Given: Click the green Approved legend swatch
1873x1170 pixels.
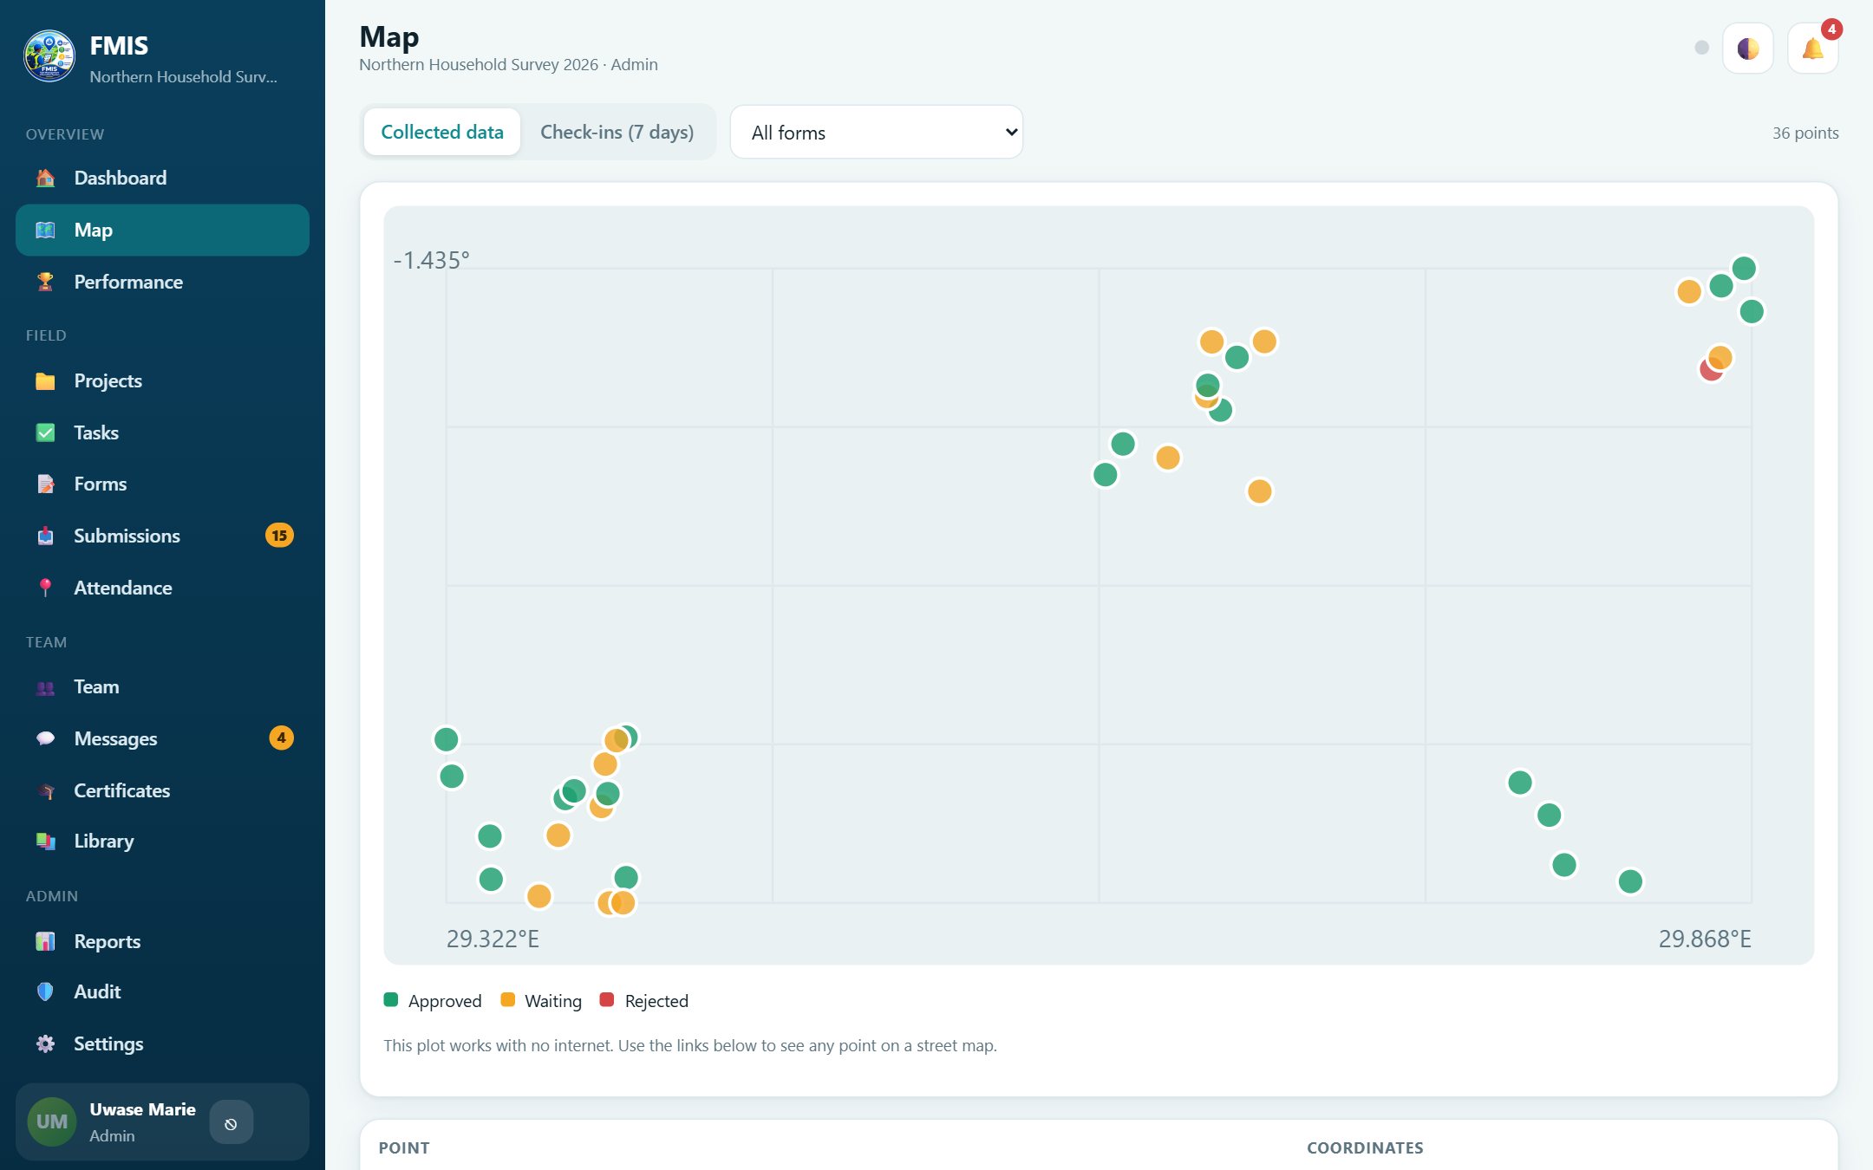Looking at the screenshot, I should coord(391,1000).
